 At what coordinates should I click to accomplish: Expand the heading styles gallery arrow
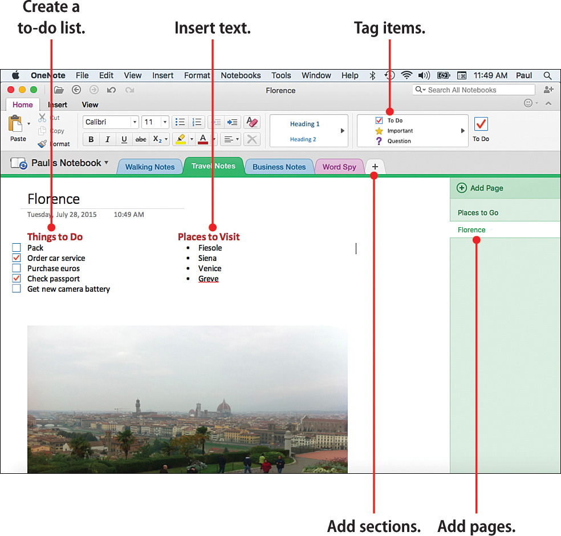[x=343, y=131]
